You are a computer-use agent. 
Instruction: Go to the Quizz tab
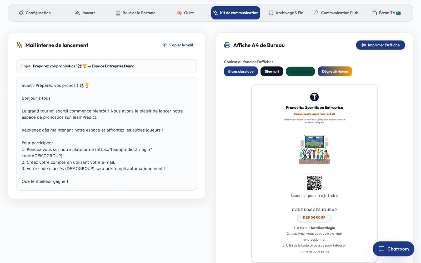pos(186,13)
